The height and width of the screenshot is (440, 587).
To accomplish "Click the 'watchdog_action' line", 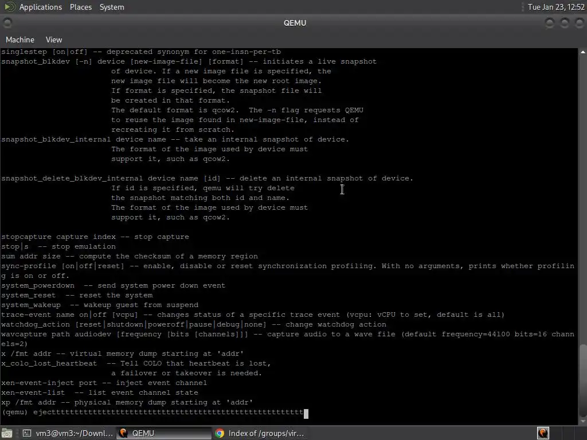I will click(x=194, y=324).
